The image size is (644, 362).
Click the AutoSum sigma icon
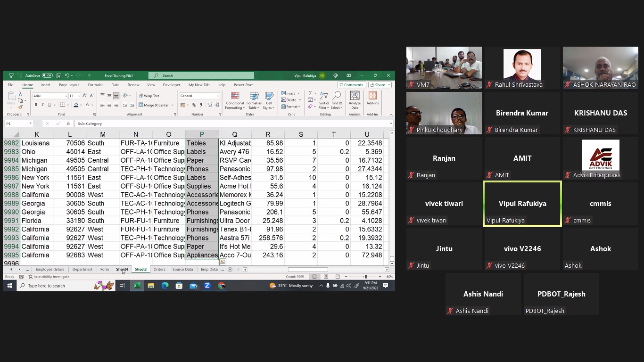tap(310, 93)
